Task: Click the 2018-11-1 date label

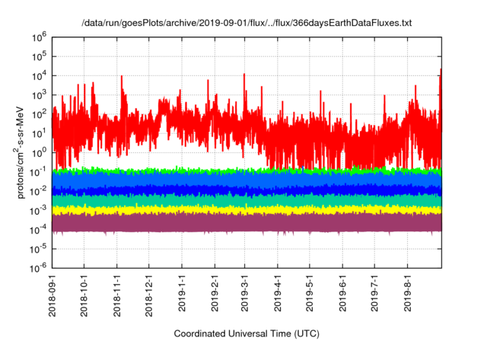Action: [116, 295]
